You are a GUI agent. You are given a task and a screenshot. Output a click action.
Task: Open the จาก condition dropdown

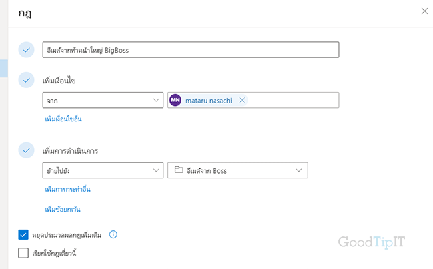point(103,100)
